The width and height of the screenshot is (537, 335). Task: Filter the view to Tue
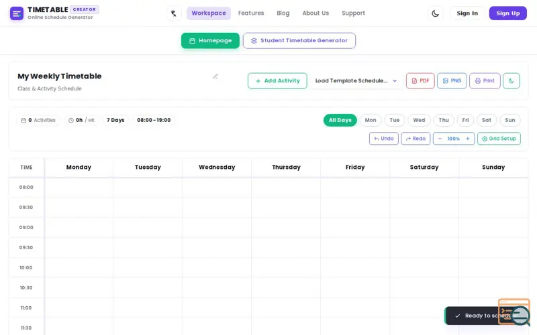(395, 121)
